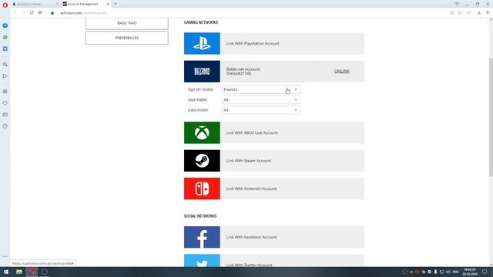Open sidebar setup three-dots icon
Viewport: 493px width, 277px height.
5,256
